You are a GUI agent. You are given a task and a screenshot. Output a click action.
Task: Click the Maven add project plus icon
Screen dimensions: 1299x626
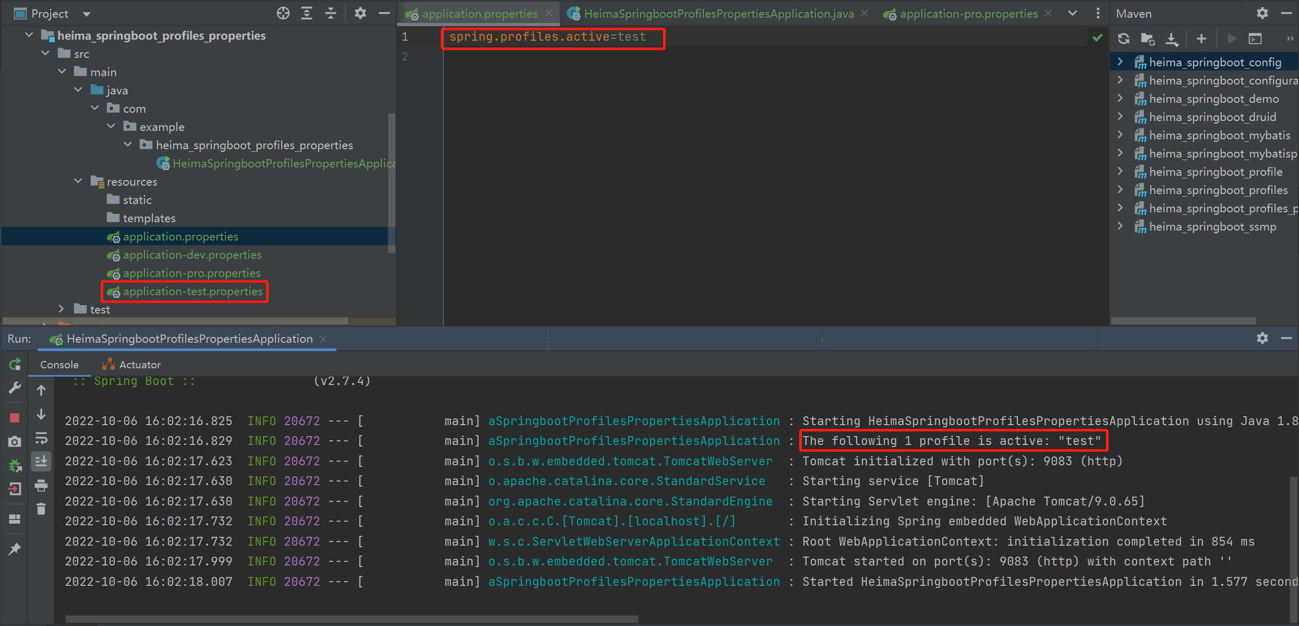coord(1201,39)
